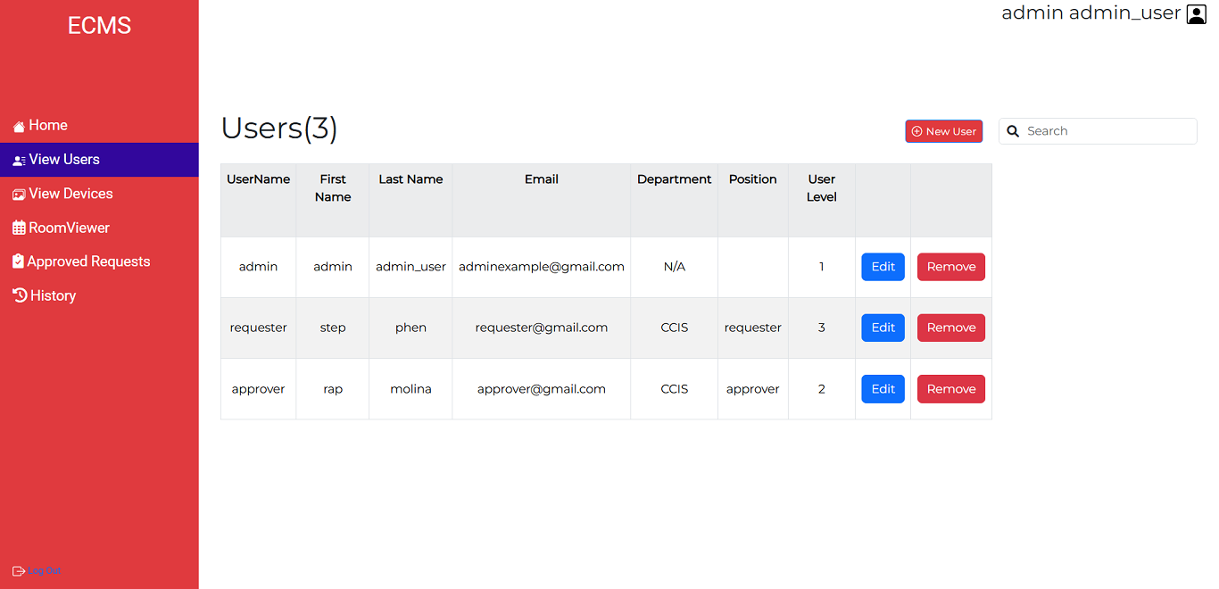Click user level 3 cell
This screenshot has height=589, width=1219.
[822, 328]
